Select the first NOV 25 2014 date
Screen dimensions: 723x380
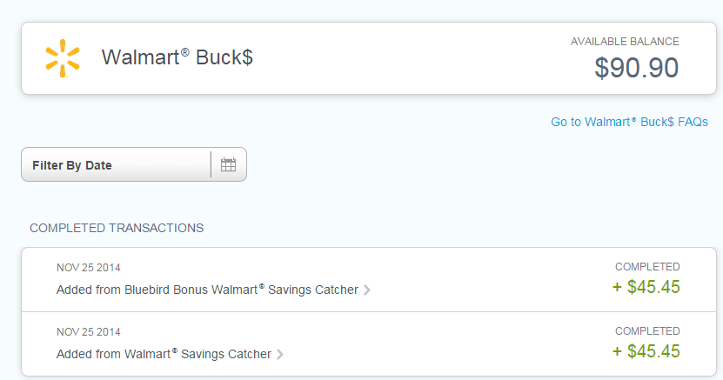tap(89, 268)
